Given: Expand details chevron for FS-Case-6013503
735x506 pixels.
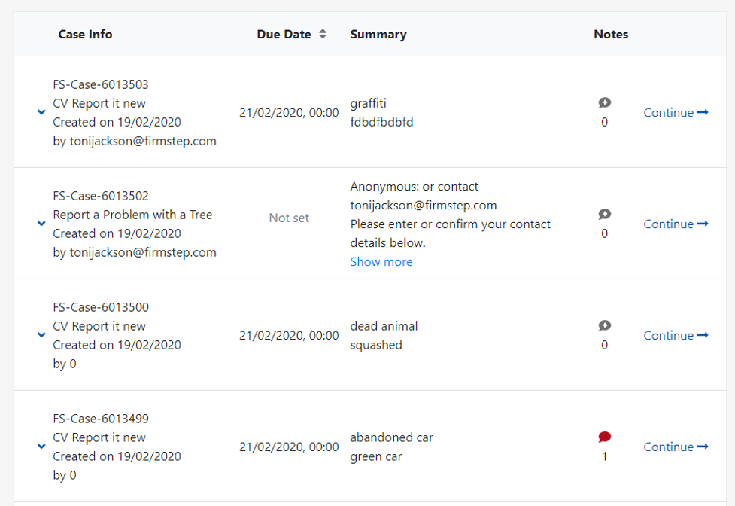Looking at the screenshot, I should point(41,112).
